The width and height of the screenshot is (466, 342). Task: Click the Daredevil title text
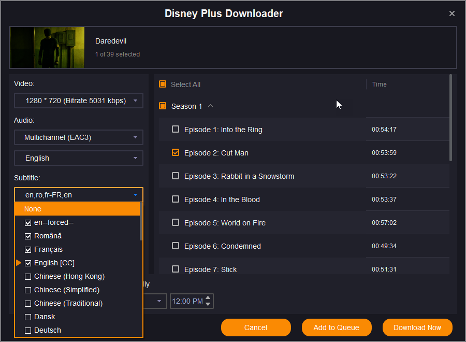pos(111,41)
